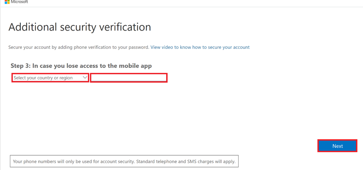Click the blue Next button
This screenshot has width=363, height=170.
click(337, 146)
